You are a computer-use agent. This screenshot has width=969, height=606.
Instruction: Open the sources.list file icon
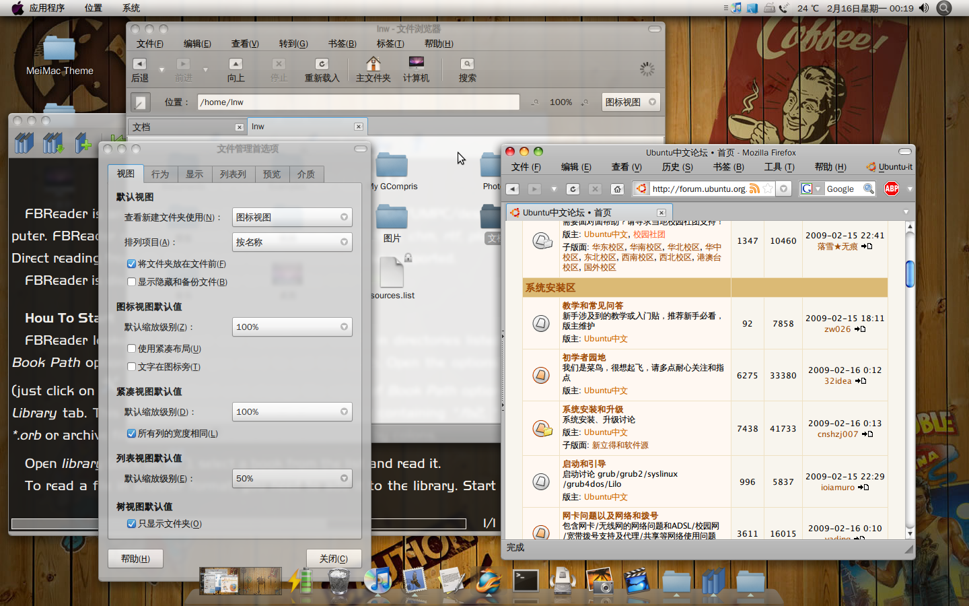click(393, 272)
